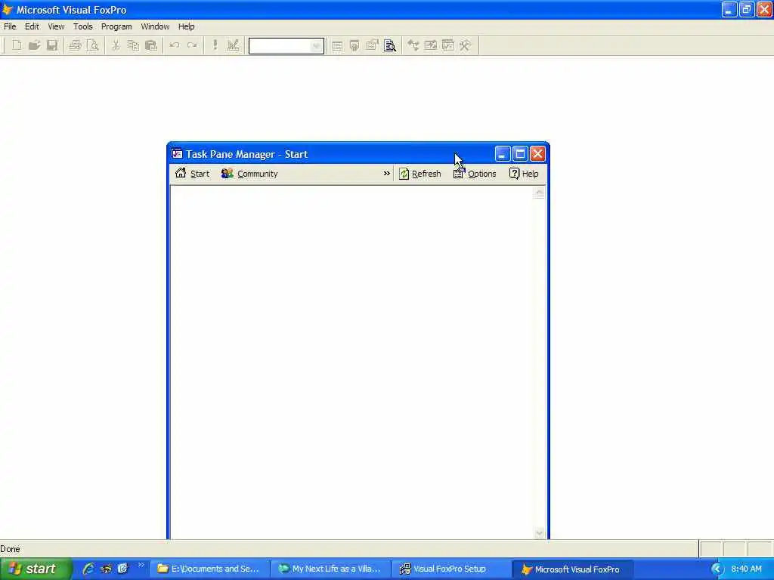774x580 pixels.
Task: Click the Open file toolbar icon
Action: pos(34,46)
